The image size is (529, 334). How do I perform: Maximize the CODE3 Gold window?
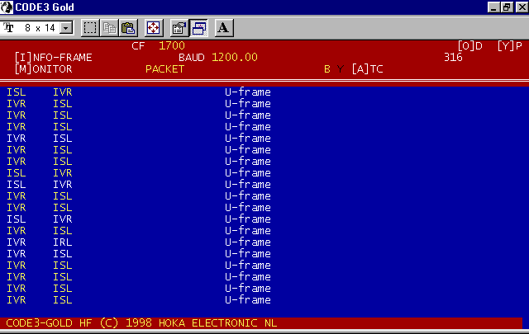pos(508,7)
